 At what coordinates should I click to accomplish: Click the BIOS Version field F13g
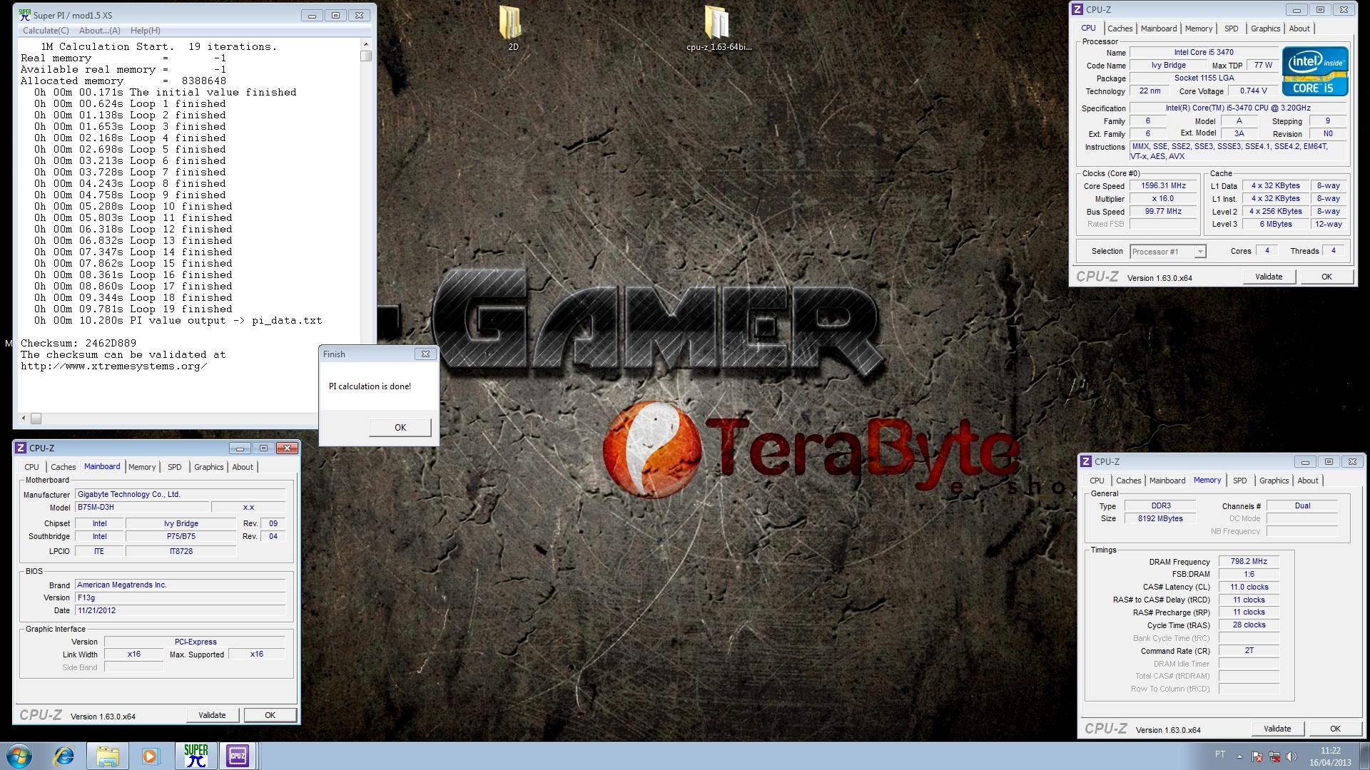click(180, 597)
